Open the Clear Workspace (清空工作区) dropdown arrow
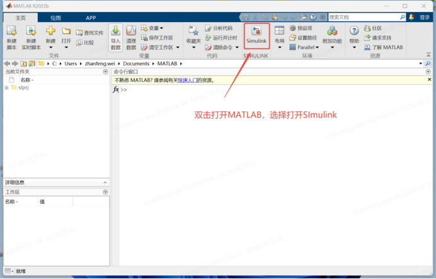 pos(178,47)
